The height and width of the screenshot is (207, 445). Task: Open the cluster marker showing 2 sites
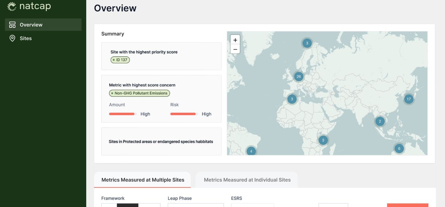[380, 121]
